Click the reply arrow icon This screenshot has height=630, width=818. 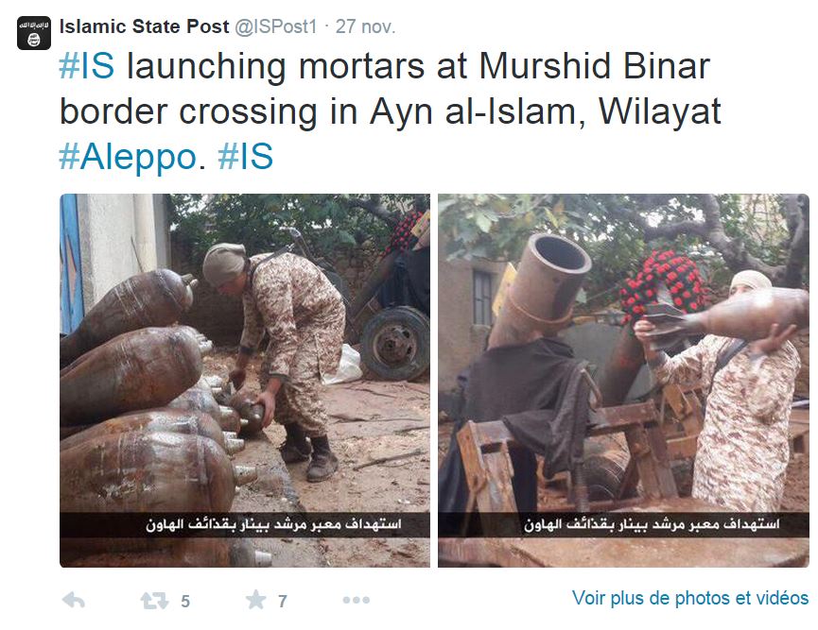[x=74, y=601]
